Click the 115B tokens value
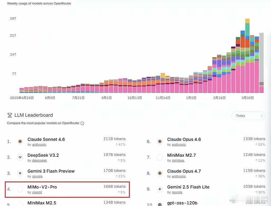This screenshot has height=206, width=271. point(254,171)
